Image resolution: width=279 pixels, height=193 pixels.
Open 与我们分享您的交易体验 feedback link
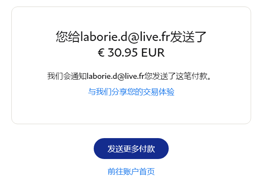coord(131,92)
